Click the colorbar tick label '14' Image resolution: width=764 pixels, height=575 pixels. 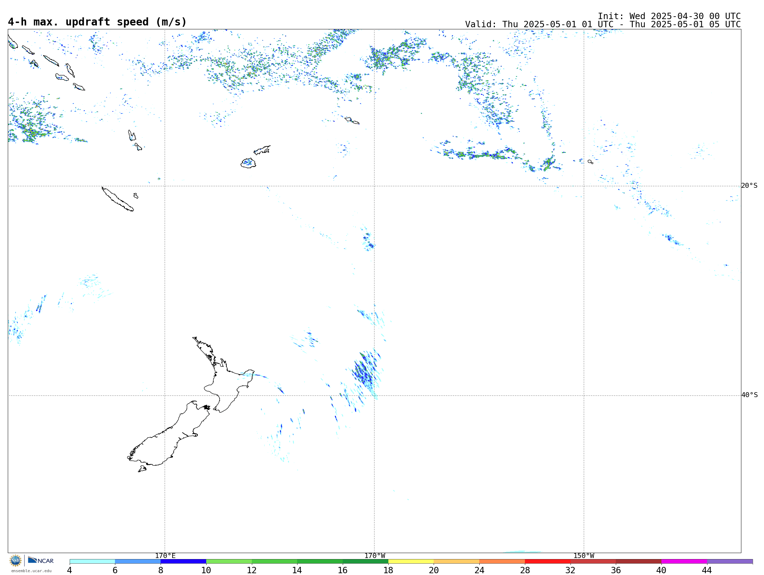pyautogui.click(x=297, y=570)
